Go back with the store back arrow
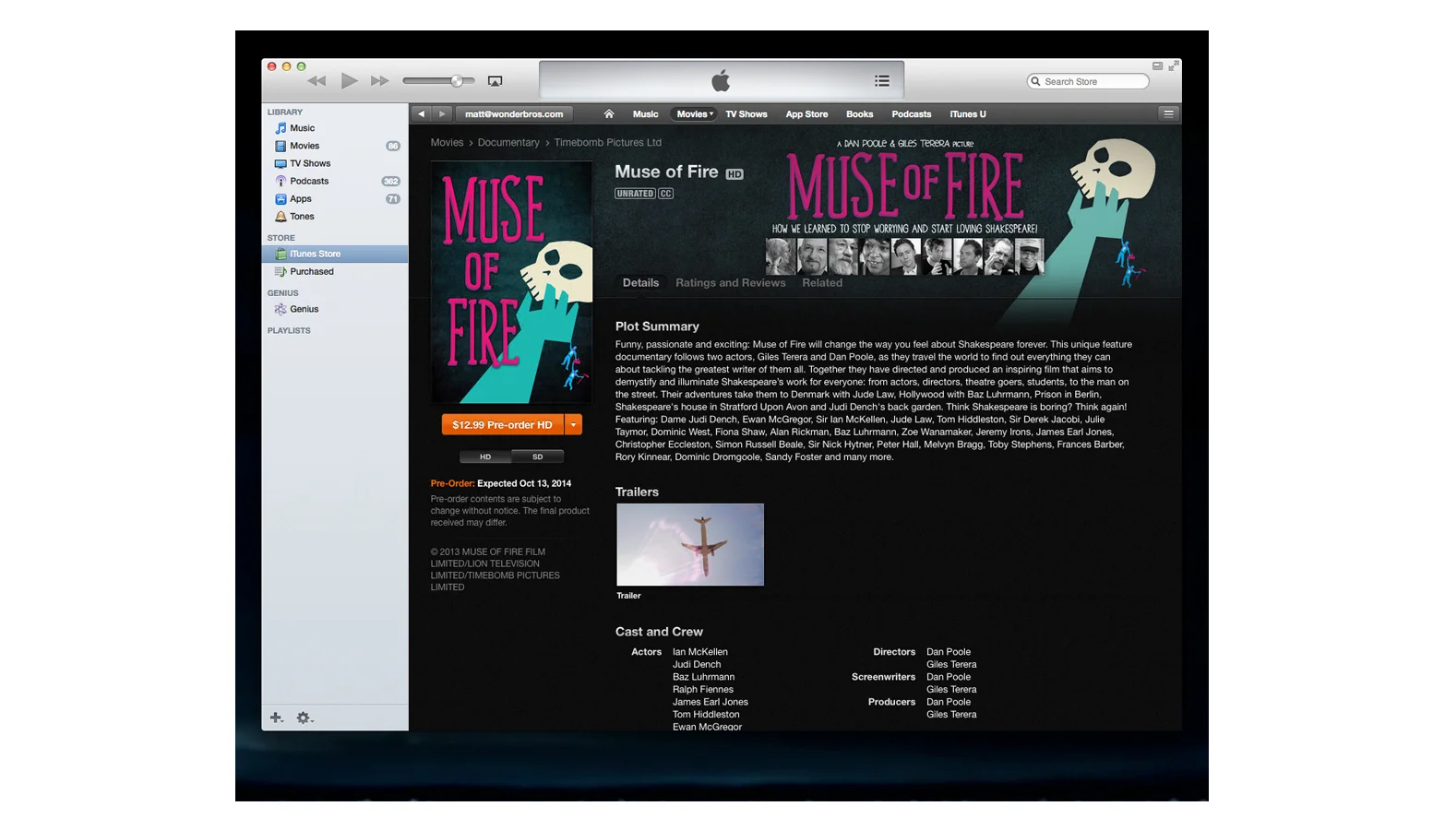 click(x=422, y=114)
